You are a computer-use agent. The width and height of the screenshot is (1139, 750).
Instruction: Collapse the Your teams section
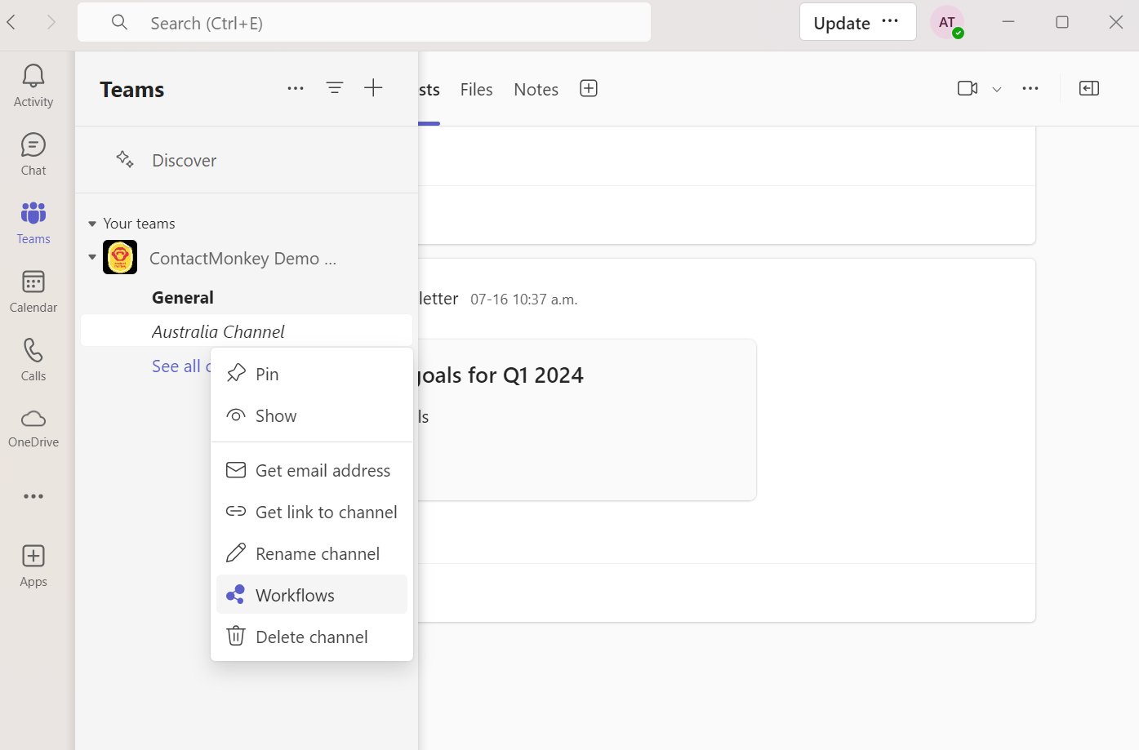pos(92,224)
